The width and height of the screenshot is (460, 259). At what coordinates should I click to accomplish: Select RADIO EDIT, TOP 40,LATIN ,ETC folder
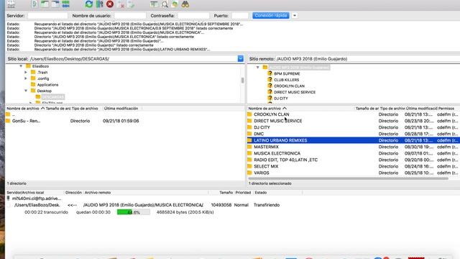(x=285, y=160)
